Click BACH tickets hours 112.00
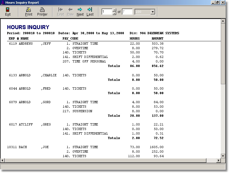Viewport: 229px width, 173px height. [x=134, y=156]
